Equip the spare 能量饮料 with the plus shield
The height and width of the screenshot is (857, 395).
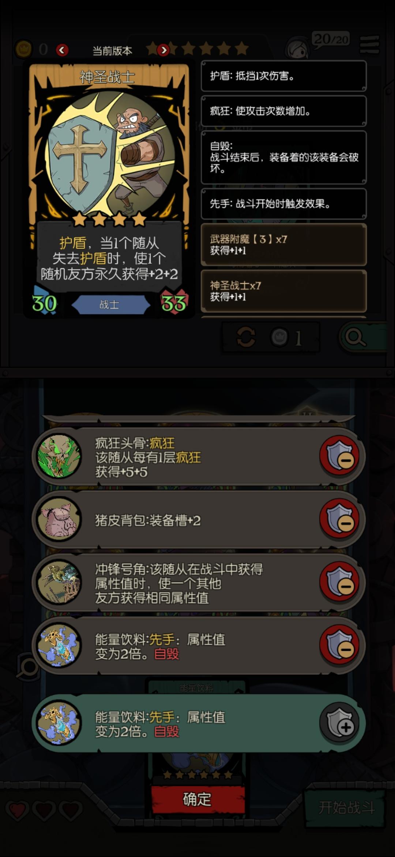[340, 723]
